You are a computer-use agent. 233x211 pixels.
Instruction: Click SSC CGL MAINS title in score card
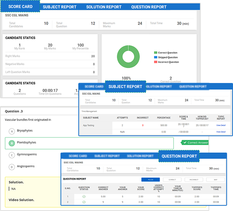(x=17, y=15)
